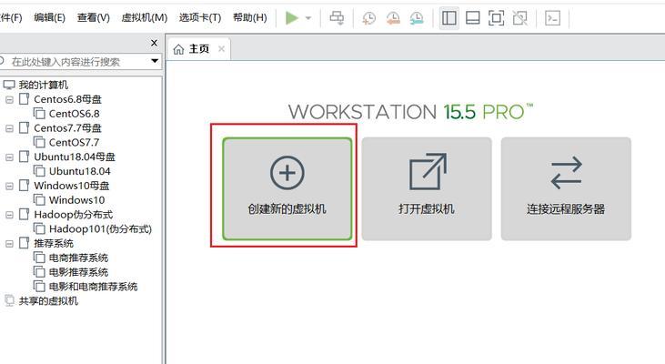This screenshot has width=665, height=364.
Task: Click the 我的计算机 monitor icon
Action: [9, 85]
